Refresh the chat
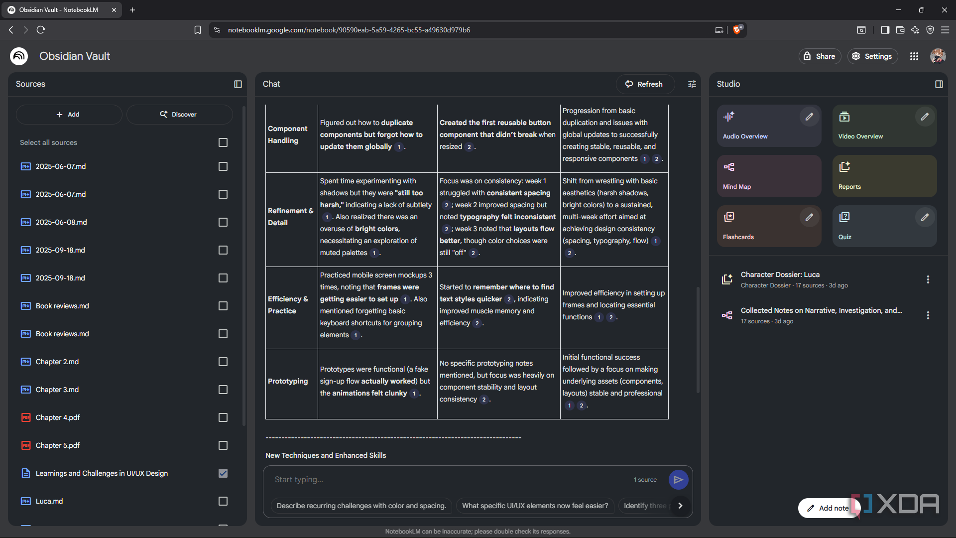This screenshot has height=538, width=956. 645,84
